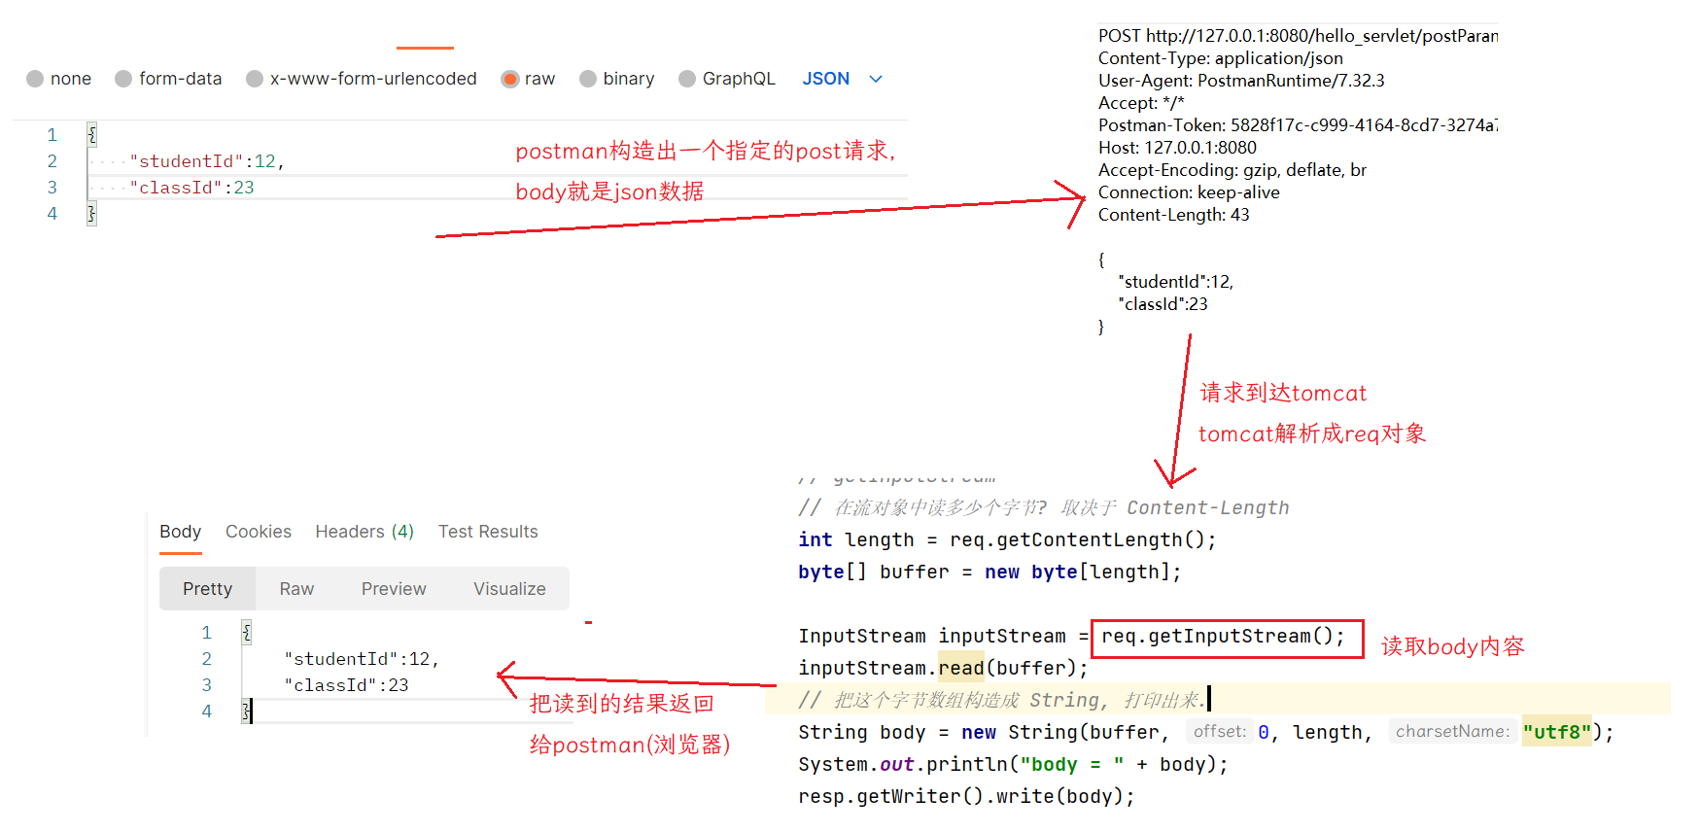Screen dimensions: 1701x833
Task: Select the raw body radio button
Action: pyautogui.click(x=509, y=79)
